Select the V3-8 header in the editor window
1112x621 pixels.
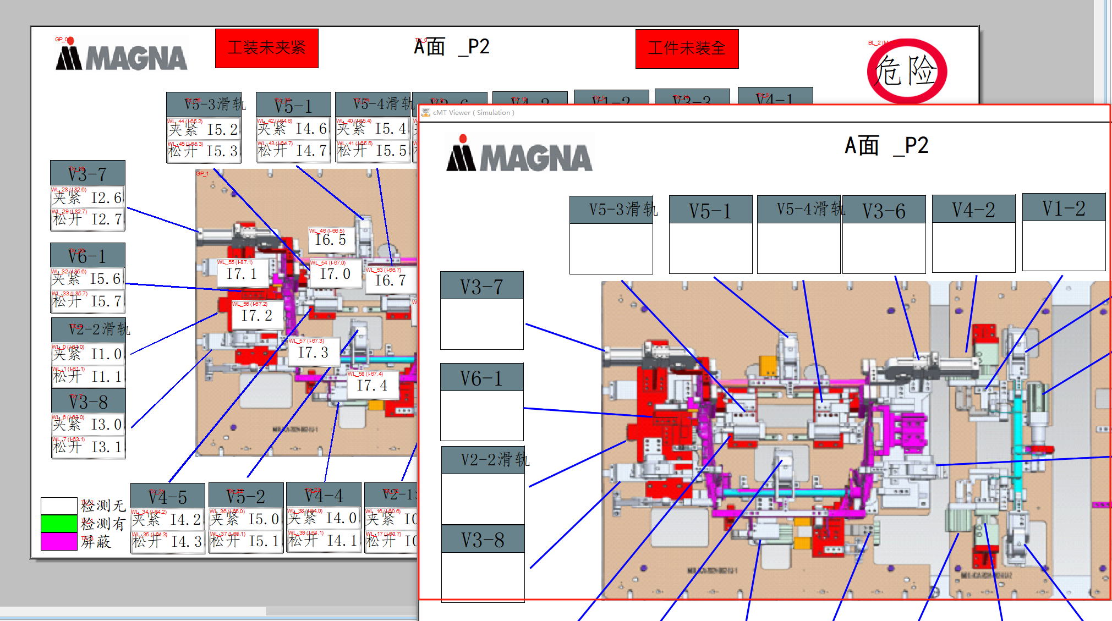[x=89, y=401]
